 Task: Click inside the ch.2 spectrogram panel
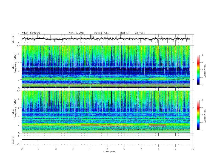pyautogui.click(x=105, y=112)
